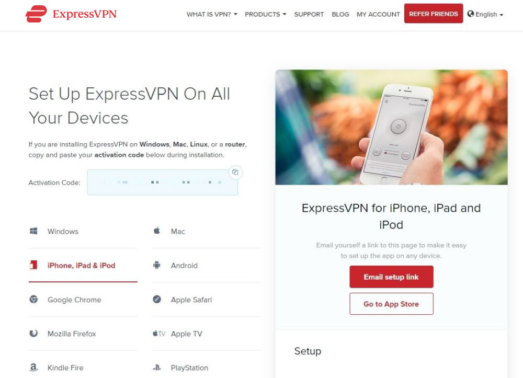Select the Windows platform icon
The image size is (523, 378).
[x=33, y=231]
